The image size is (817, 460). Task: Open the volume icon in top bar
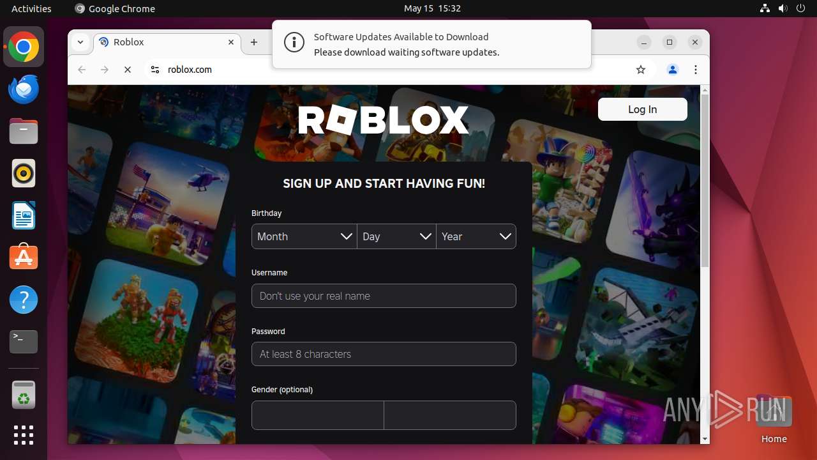[783, 8]
